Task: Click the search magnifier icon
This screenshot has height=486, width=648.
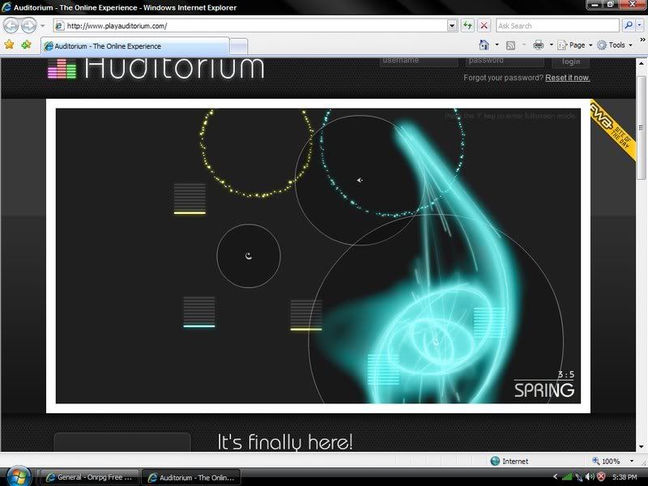Action: pyautogui.click(x=628, y=26)
